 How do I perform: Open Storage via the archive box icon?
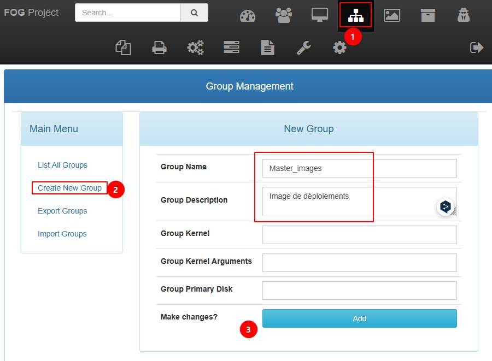pyautogui.click(x=428, y=15)
